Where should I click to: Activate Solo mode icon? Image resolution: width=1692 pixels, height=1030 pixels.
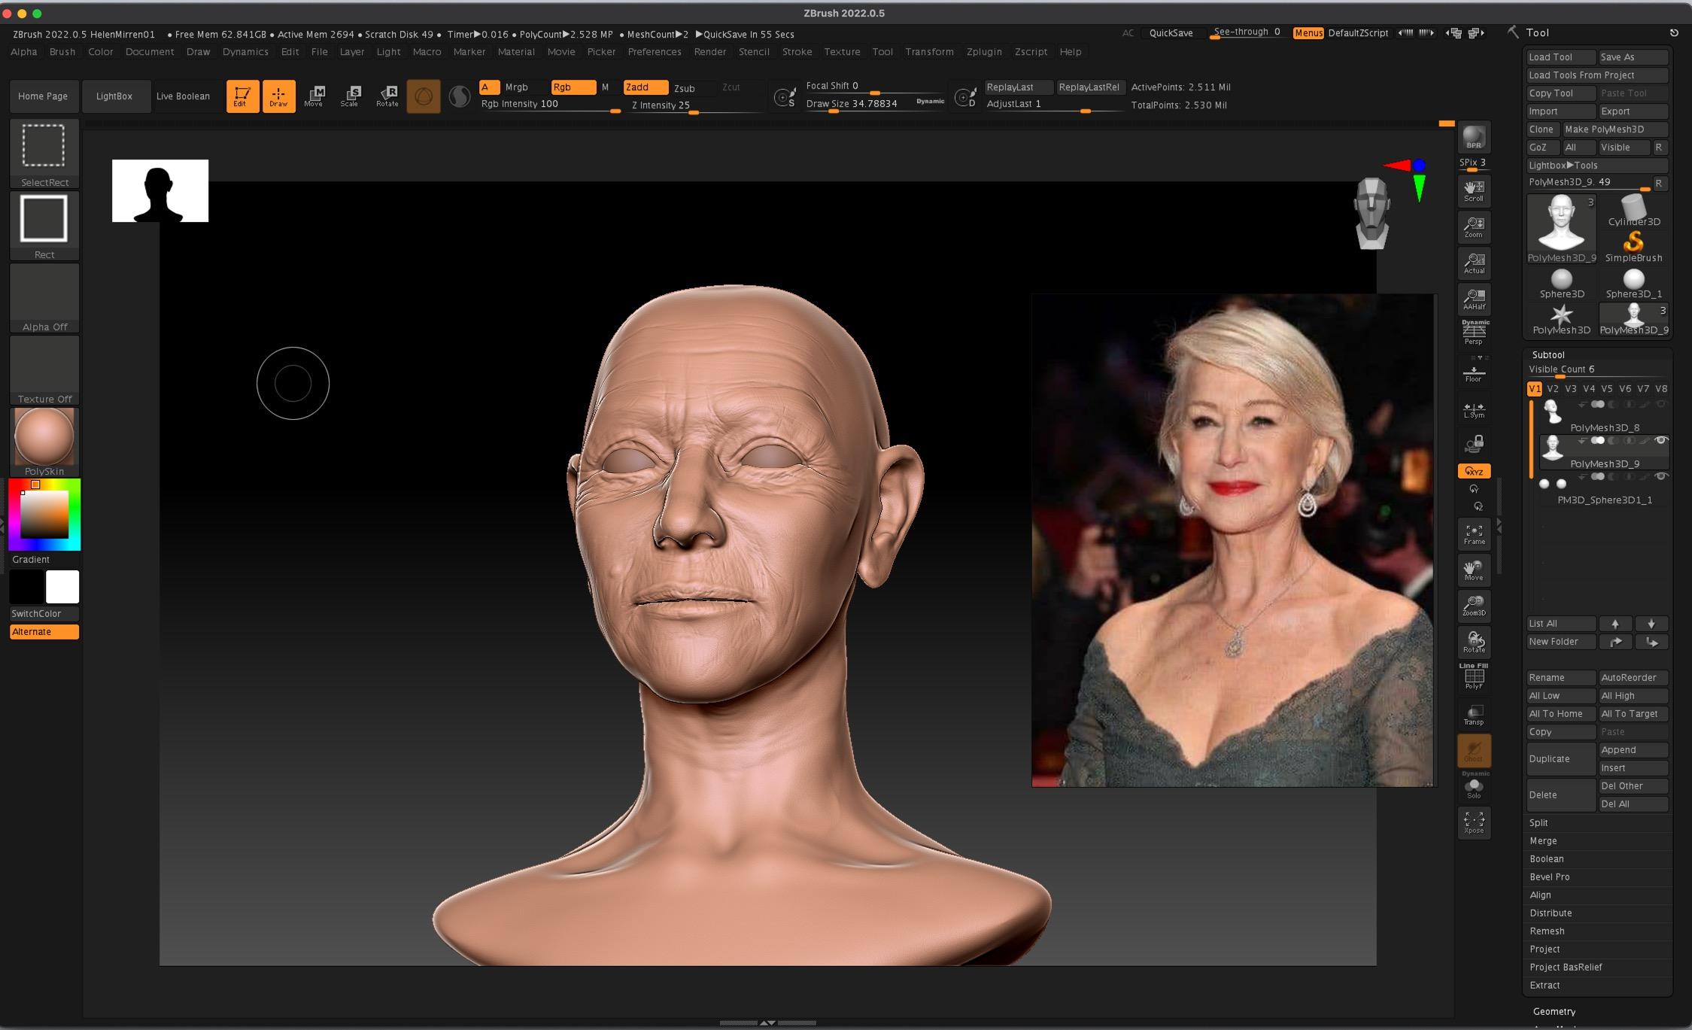click(1473, 788)
